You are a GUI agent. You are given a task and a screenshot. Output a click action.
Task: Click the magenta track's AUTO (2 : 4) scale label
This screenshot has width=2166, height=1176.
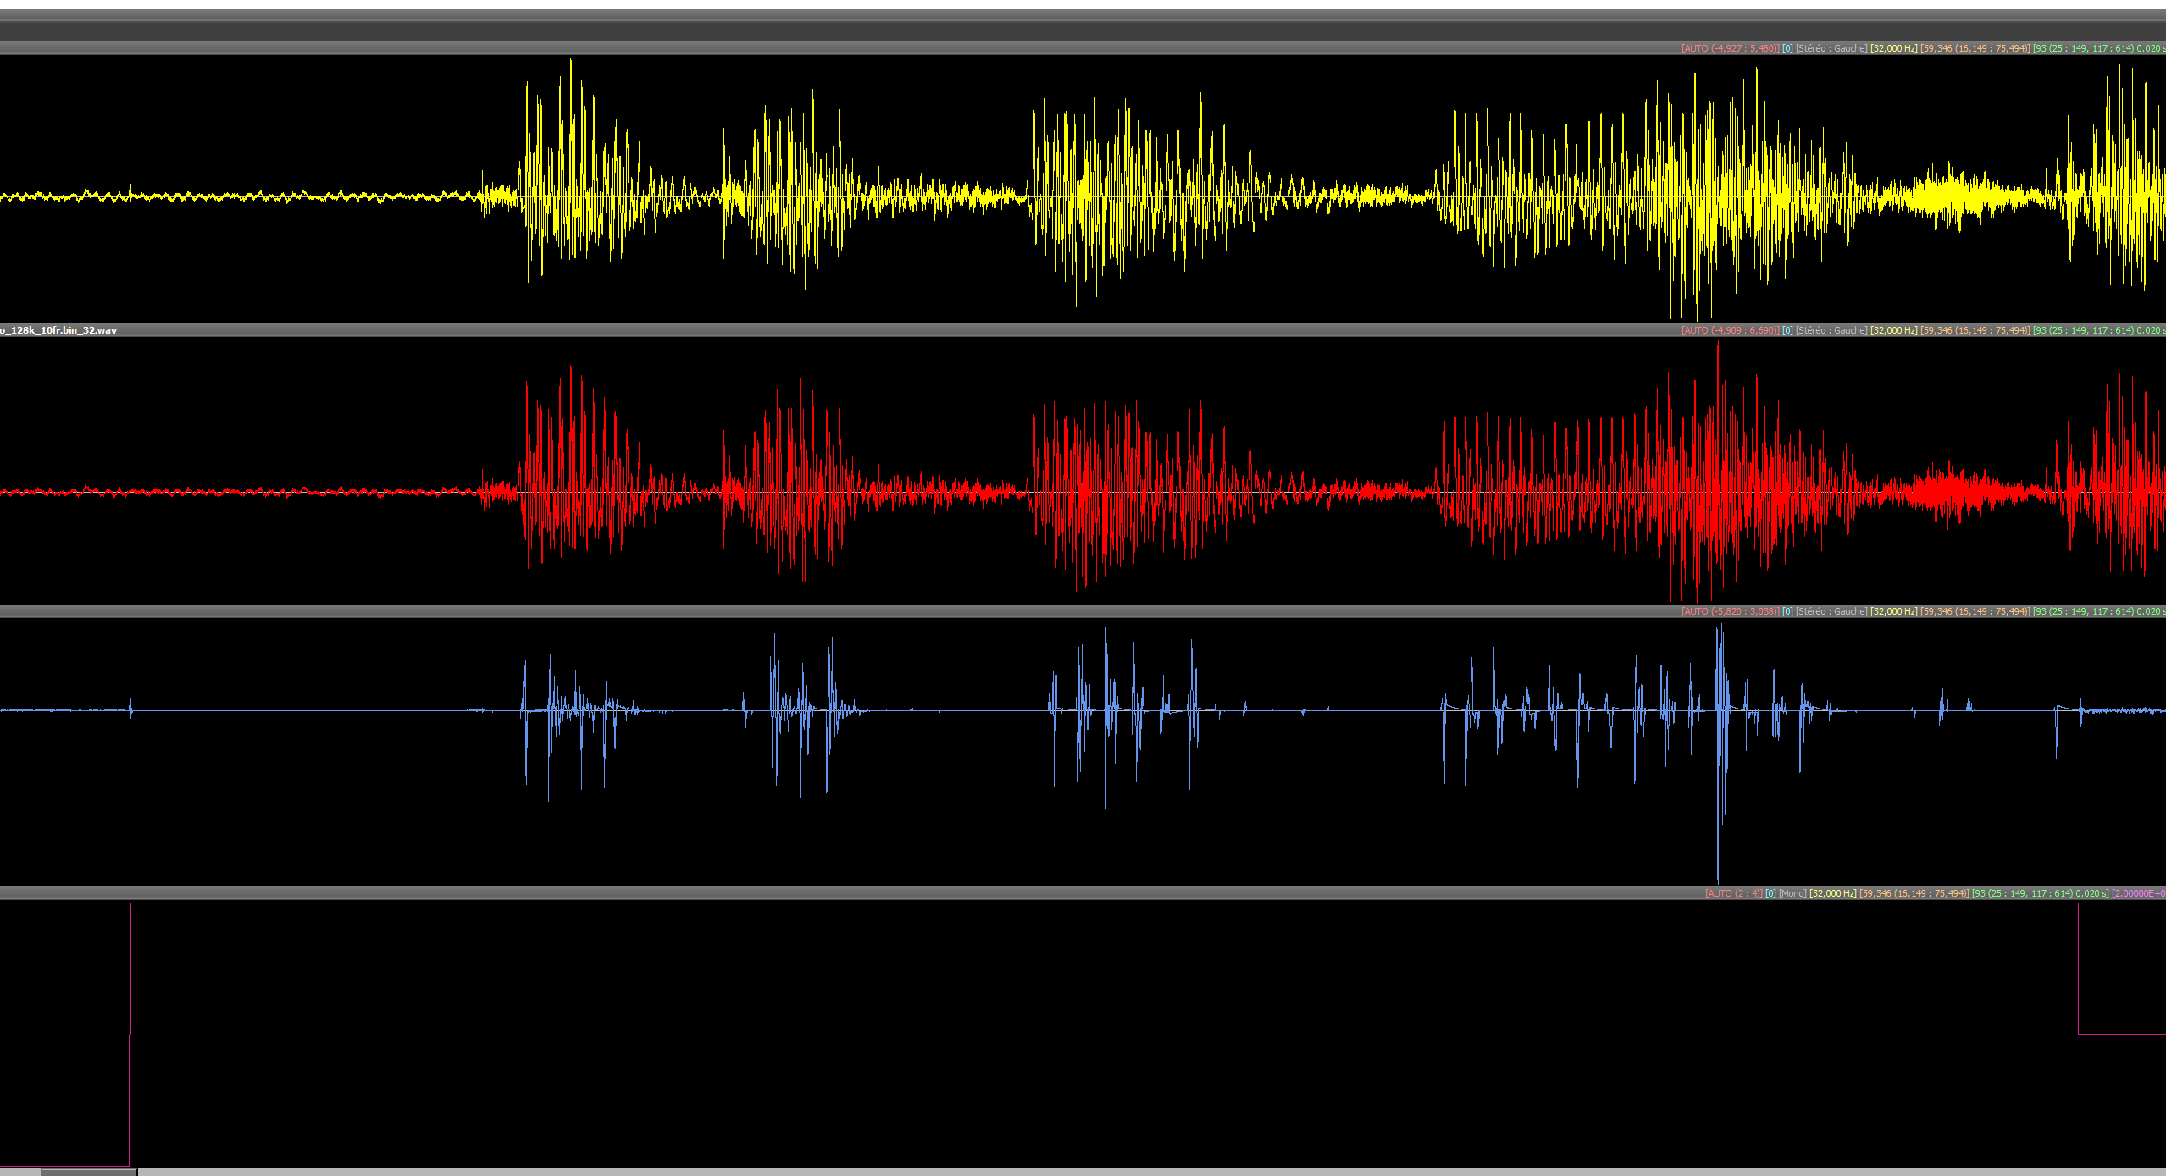1733,893
